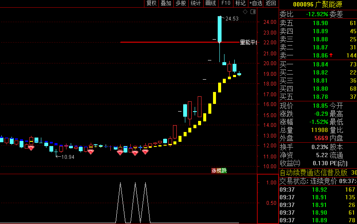
Task: Select the 多股 multi-stock view
Action: point(181,3)
